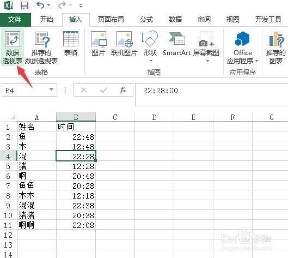Open 推荐的数据透视表
288x258 pixels.
pos(41,47)
